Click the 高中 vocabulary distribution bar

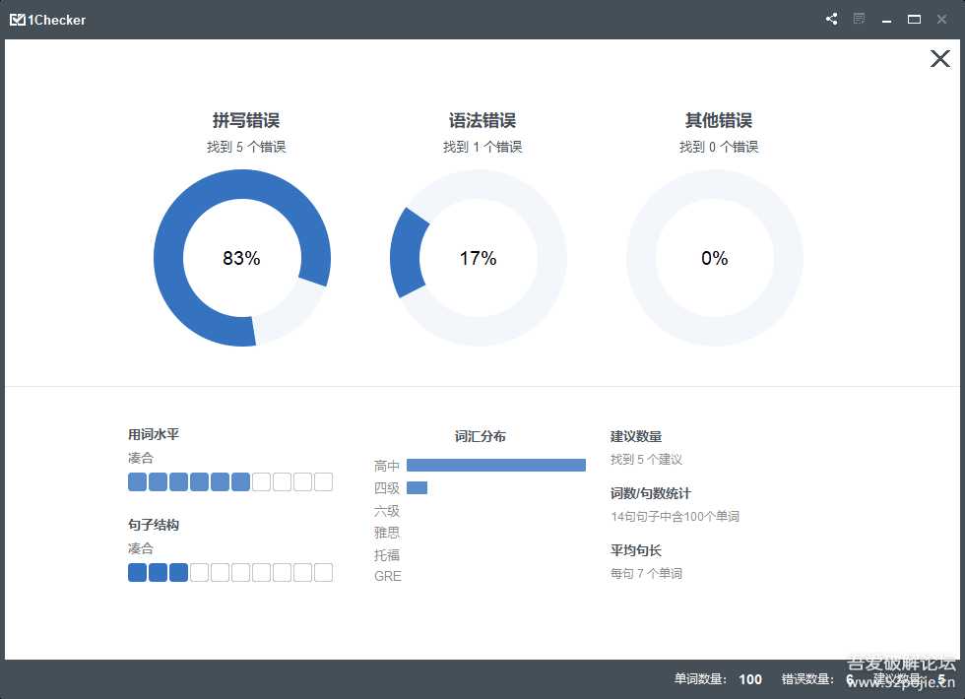(495, 465)
